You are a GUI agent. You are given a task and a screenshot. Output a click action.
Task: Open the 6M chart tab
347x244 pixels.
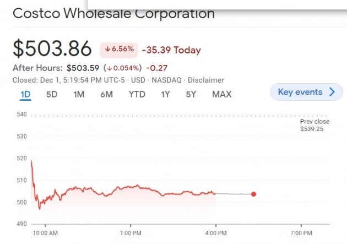(106, 94)
